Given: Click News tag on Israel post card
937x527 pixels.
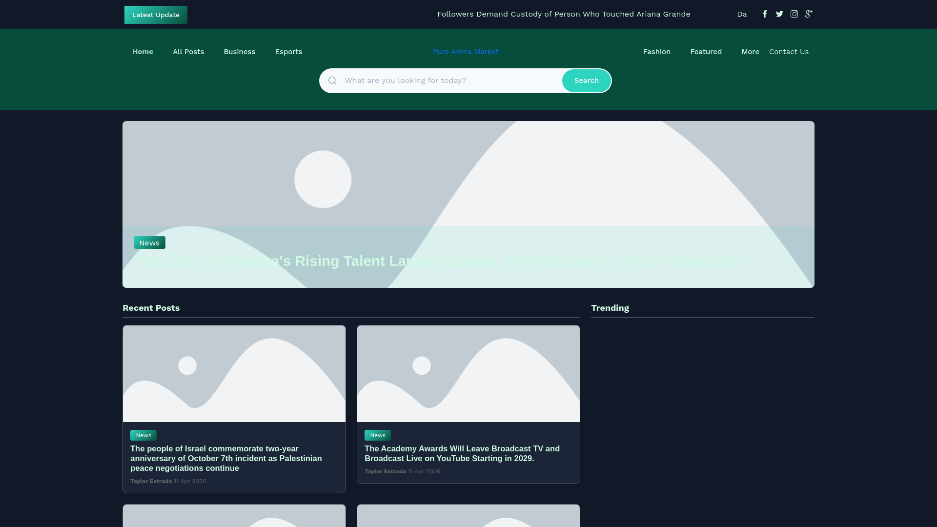Looking at the screenshot, I should (x=143, y=435).
